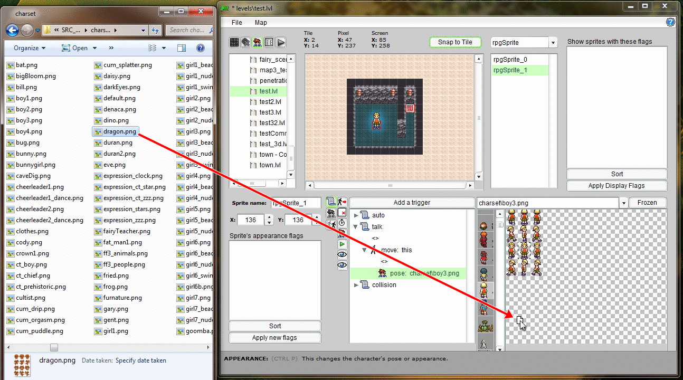Click the green play action icon
Screen dimensions: 683x380
(x=342, y=244)
